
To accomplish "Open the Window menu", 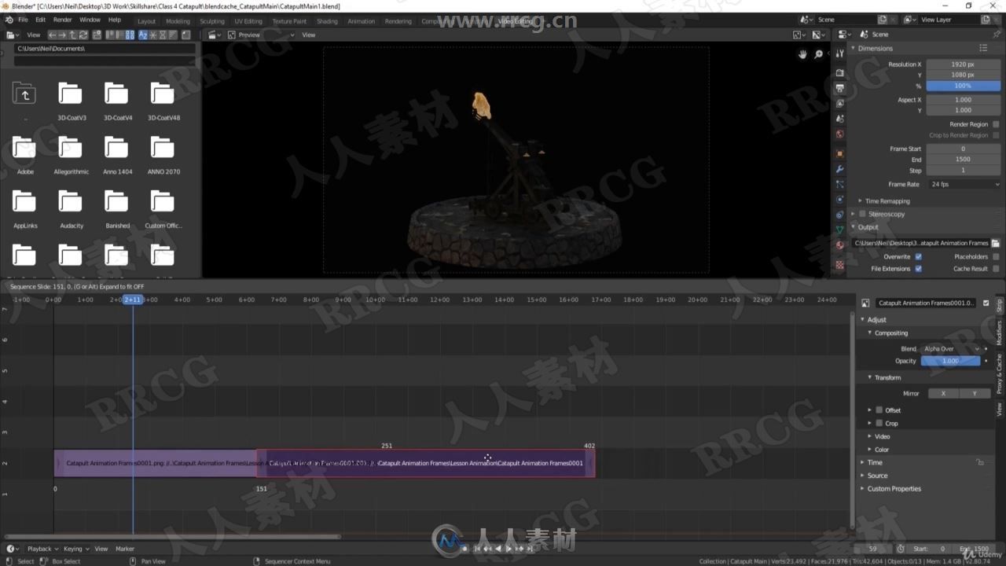I will (90, 20).
